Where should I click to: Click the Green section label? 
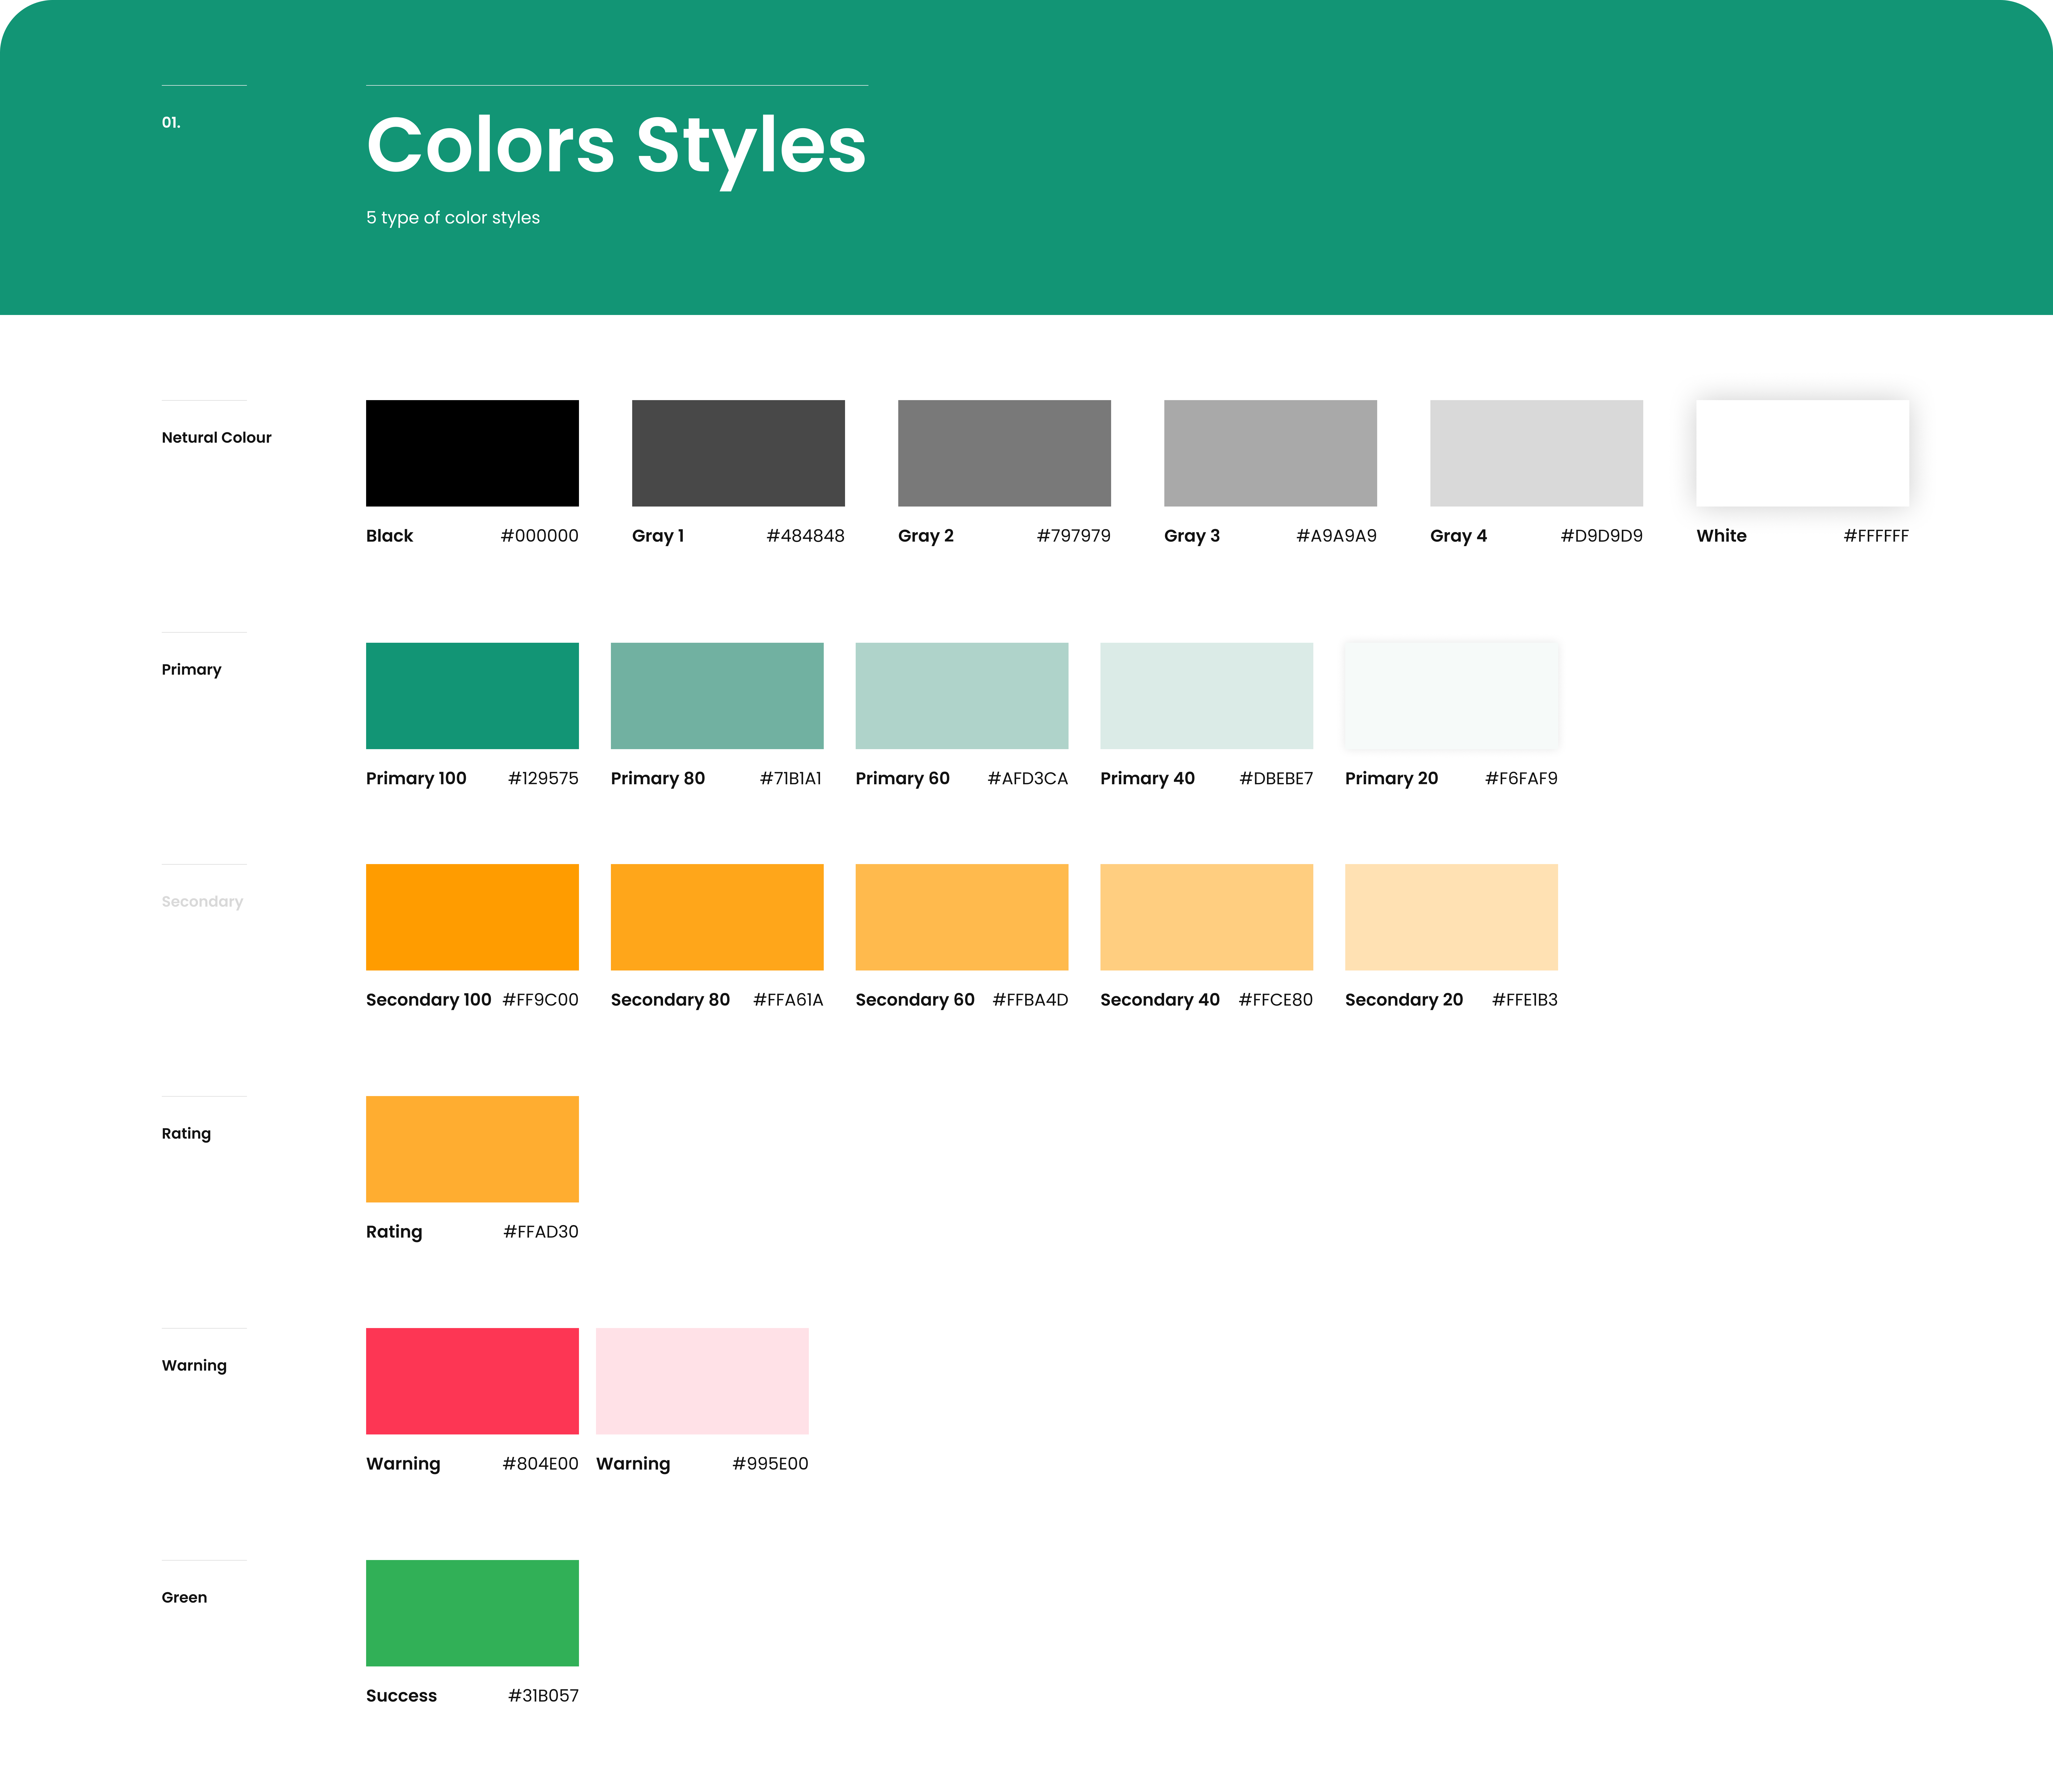[x=185, y=1598]
